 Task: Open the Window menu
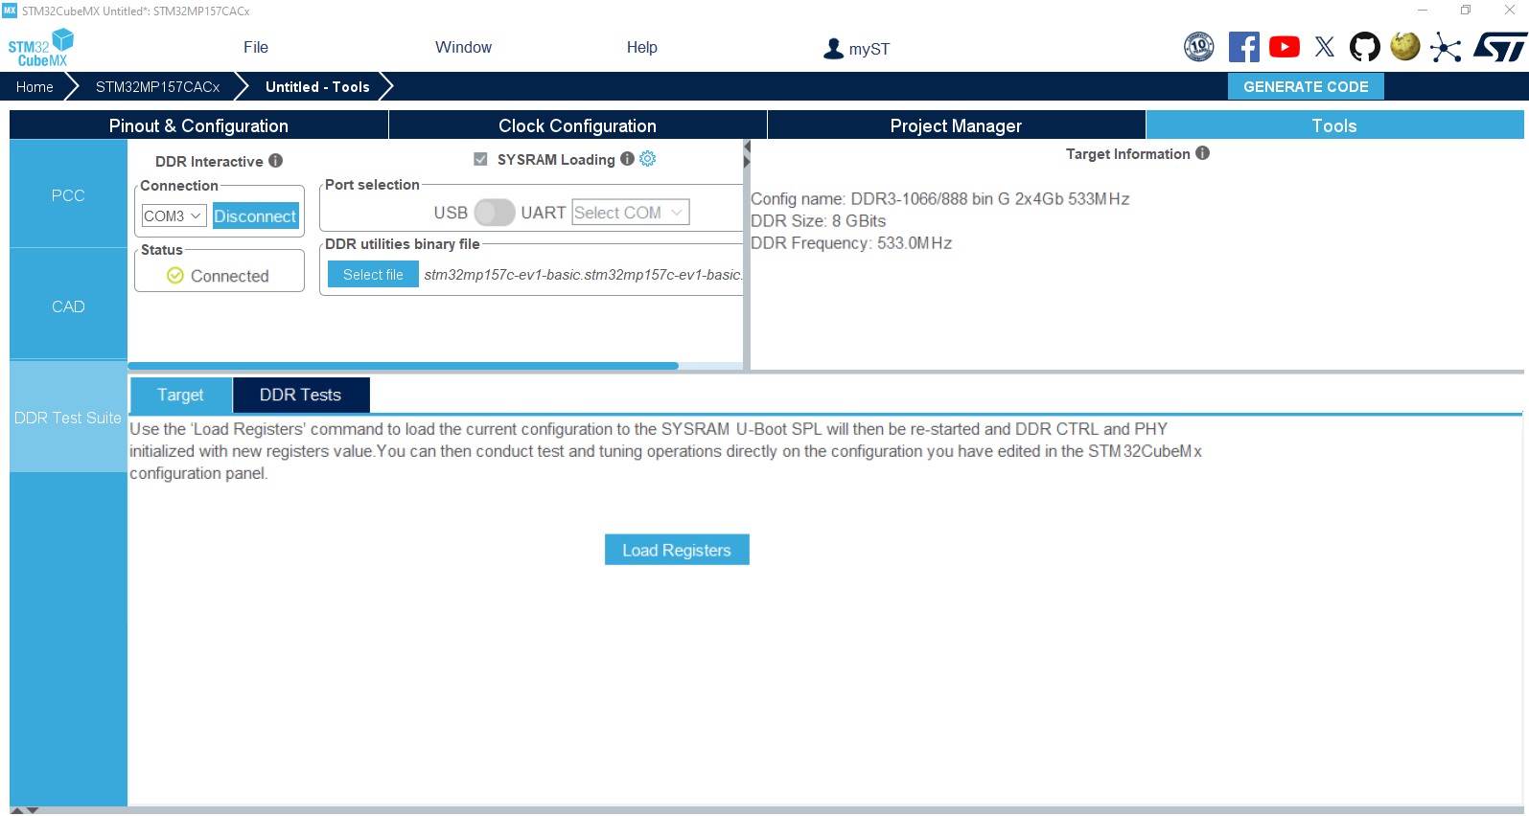463,48
